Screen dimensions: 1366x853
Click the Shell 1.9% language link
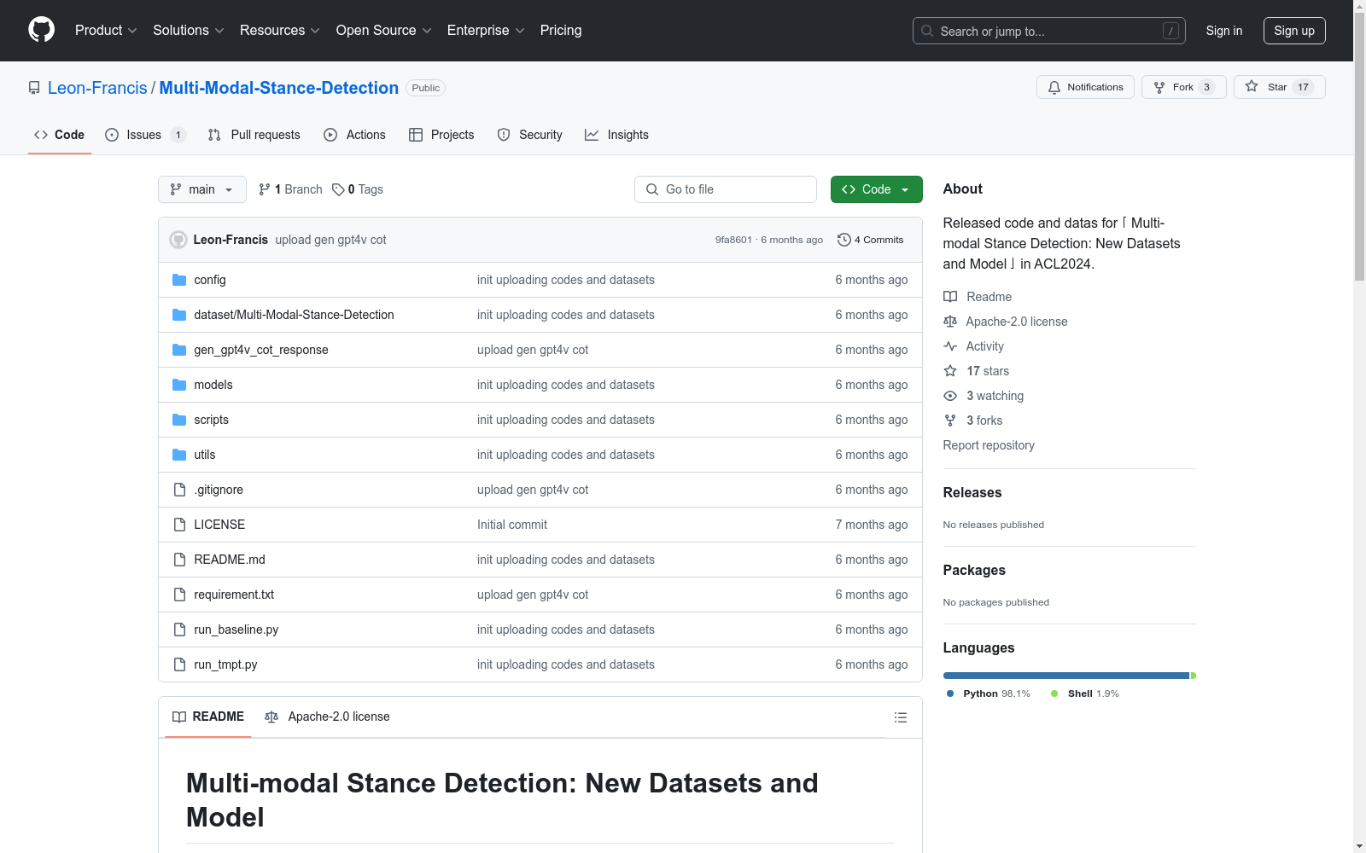coord(1085,693)
